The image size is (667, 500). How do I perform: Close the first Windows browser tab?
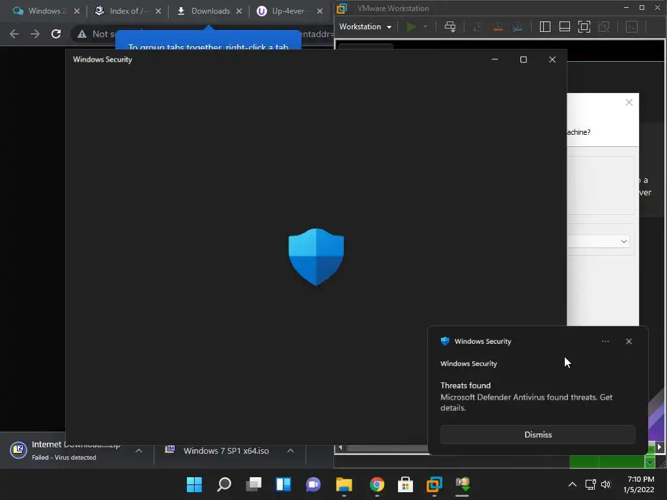tap(77, 11)
